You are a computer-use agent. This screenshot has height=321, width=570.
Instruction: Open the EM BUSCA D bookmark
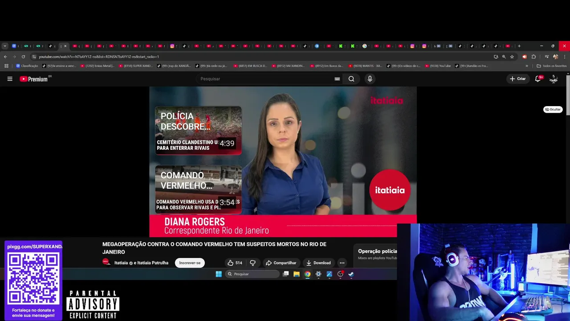point(251,66)
